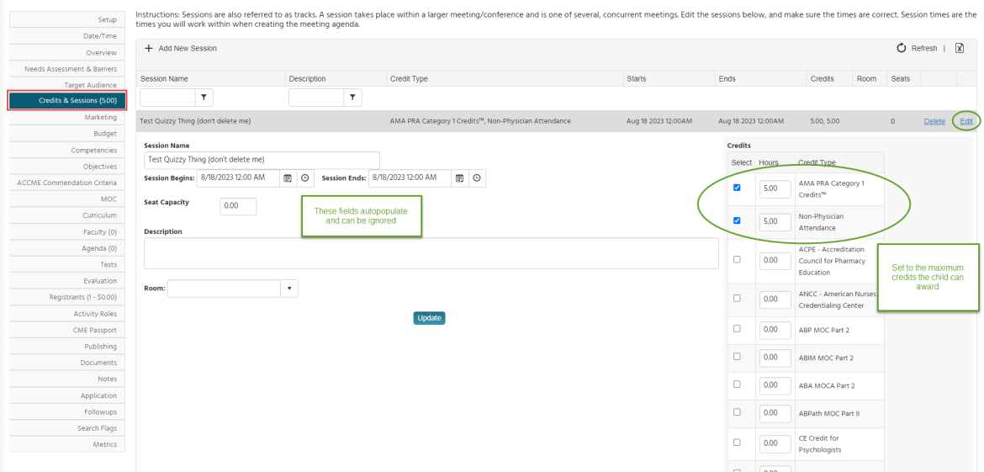Select Agenda (0) in the sidebar

[x=98, y=248]
